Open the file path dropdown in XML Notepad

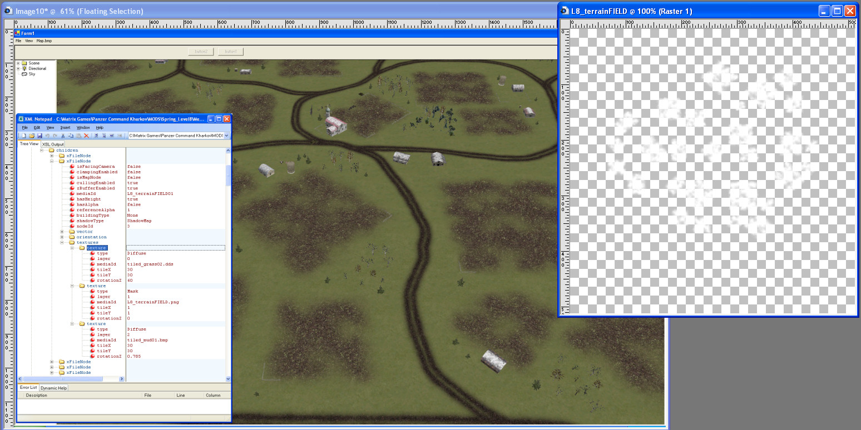point(226,136)
